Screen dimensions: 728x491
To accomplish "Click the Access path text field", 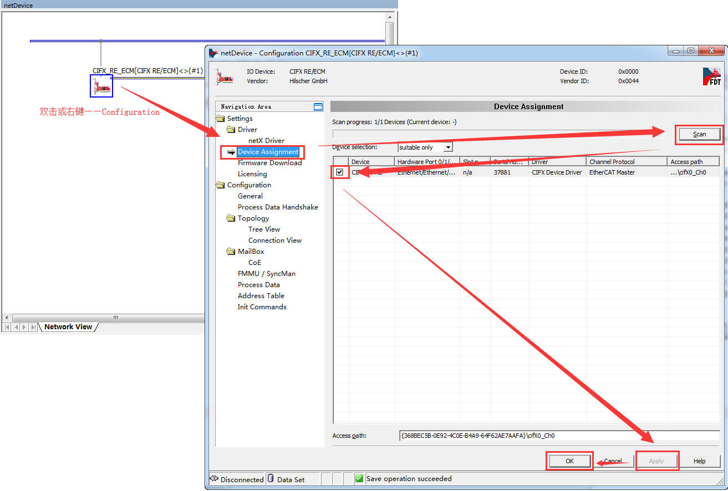I will 559,436.
